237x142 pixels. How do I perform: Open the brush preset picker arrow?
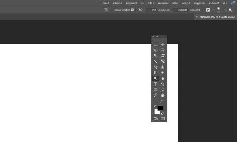point(214,10)
